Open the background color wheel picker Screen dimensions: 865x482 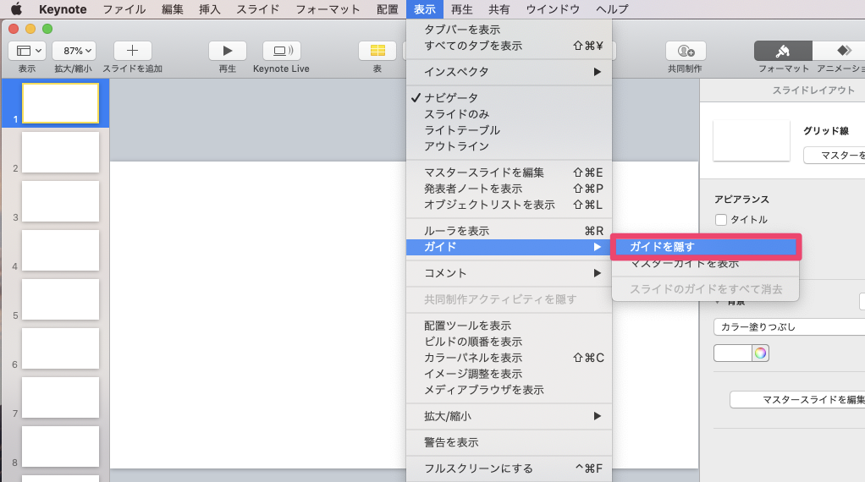(x=760, y=353)
